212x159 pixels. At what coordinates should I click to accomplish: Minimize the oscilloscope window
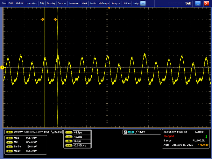click(198, 3)
